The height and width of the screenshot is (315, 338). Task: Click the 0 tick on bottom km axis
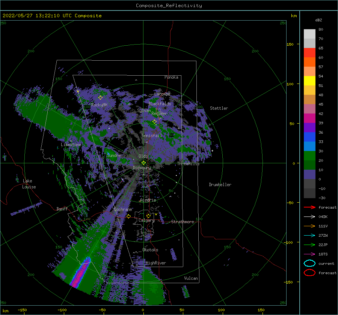pos(143,310)
